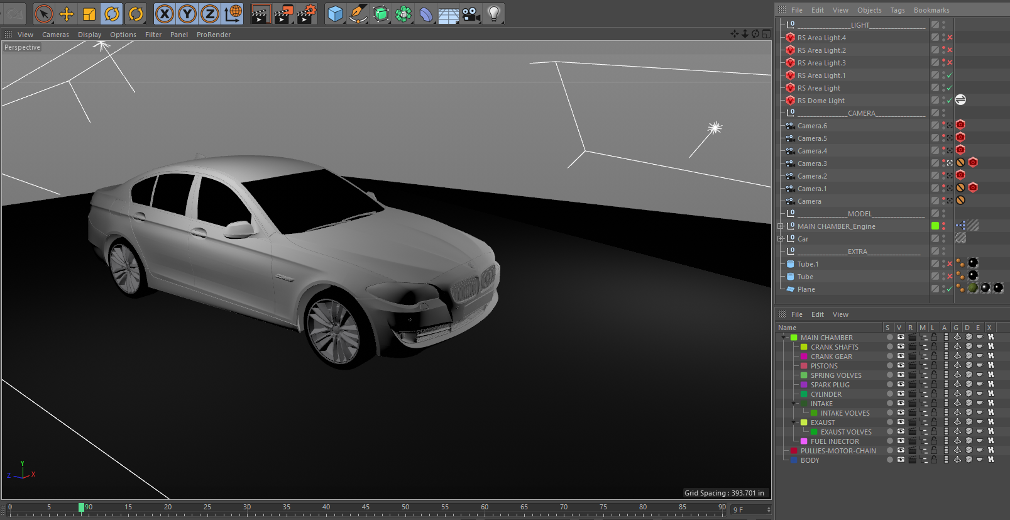Select RS Area Light.4 object
Viewport: 1010px width, 520px height.
coord(821,38)
